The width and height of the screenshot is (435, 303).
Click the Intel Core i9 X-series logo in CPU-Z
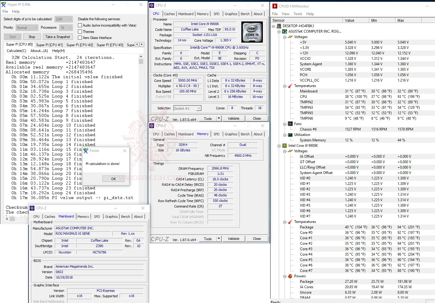tap(252, 32)
